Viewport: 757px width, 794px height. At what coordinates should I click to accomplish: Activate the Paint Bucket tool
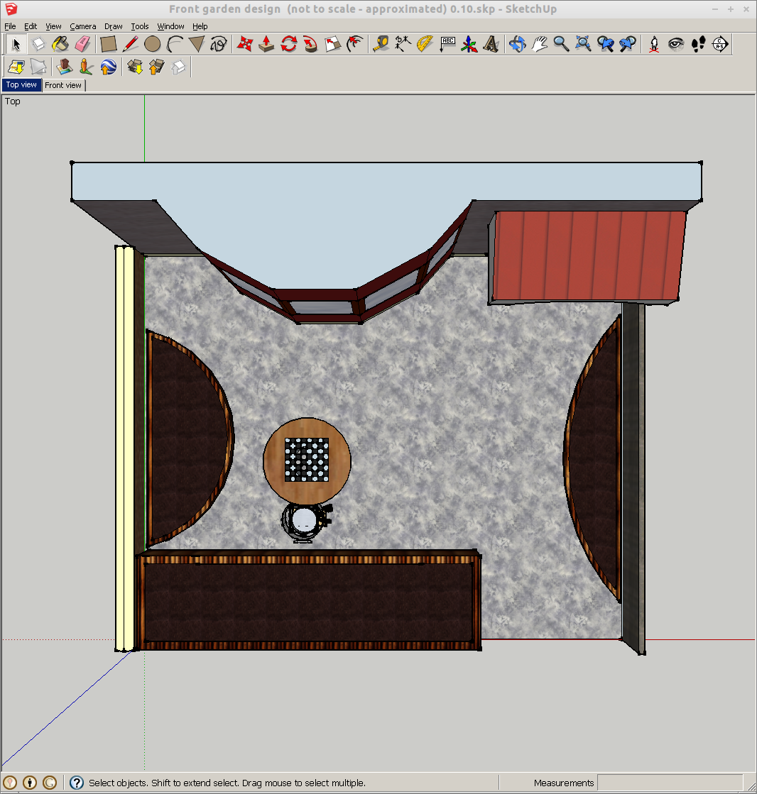(x=60, y=43)
